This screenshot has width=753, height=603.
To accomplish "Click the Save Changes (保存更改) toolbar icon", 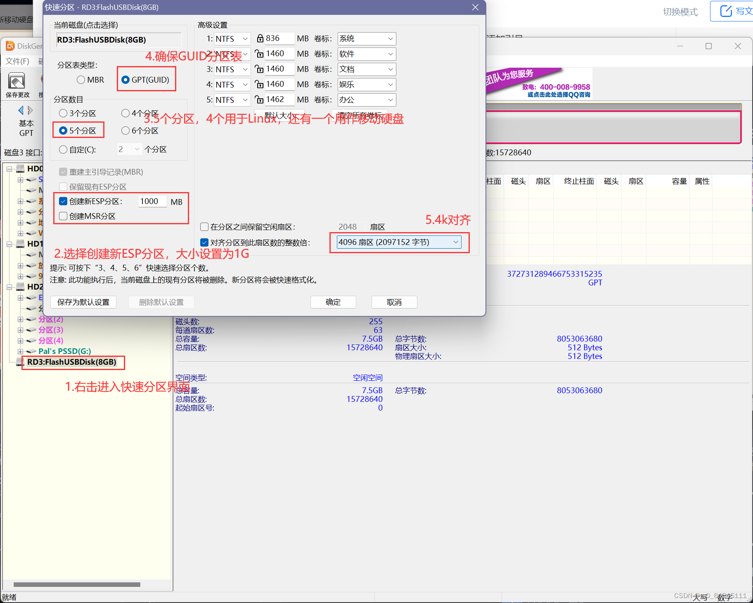I will point(17,85).
